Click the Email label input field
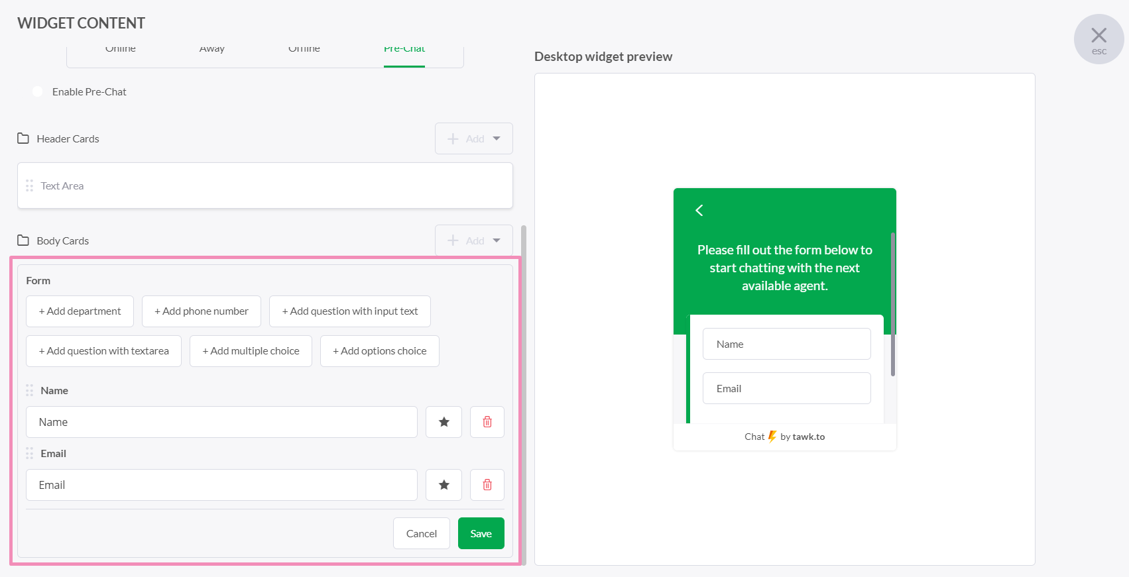Image resolution: width=1129 pixels, height=577 pixels. pyautogui.click(x=221, y=485)
